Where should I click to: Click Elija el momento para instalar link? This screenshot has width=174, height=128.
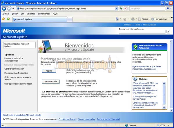click(x=146, y=68)
